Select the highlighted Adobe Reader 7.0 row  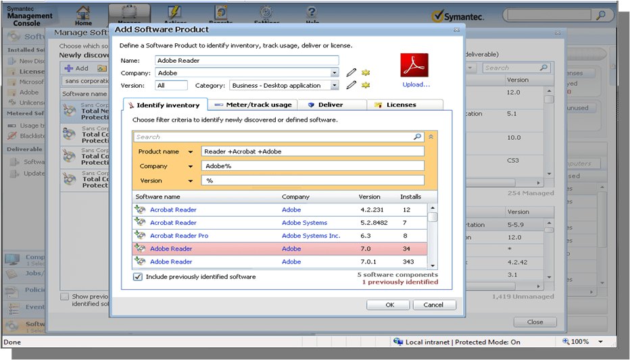(x=280, y=249)
